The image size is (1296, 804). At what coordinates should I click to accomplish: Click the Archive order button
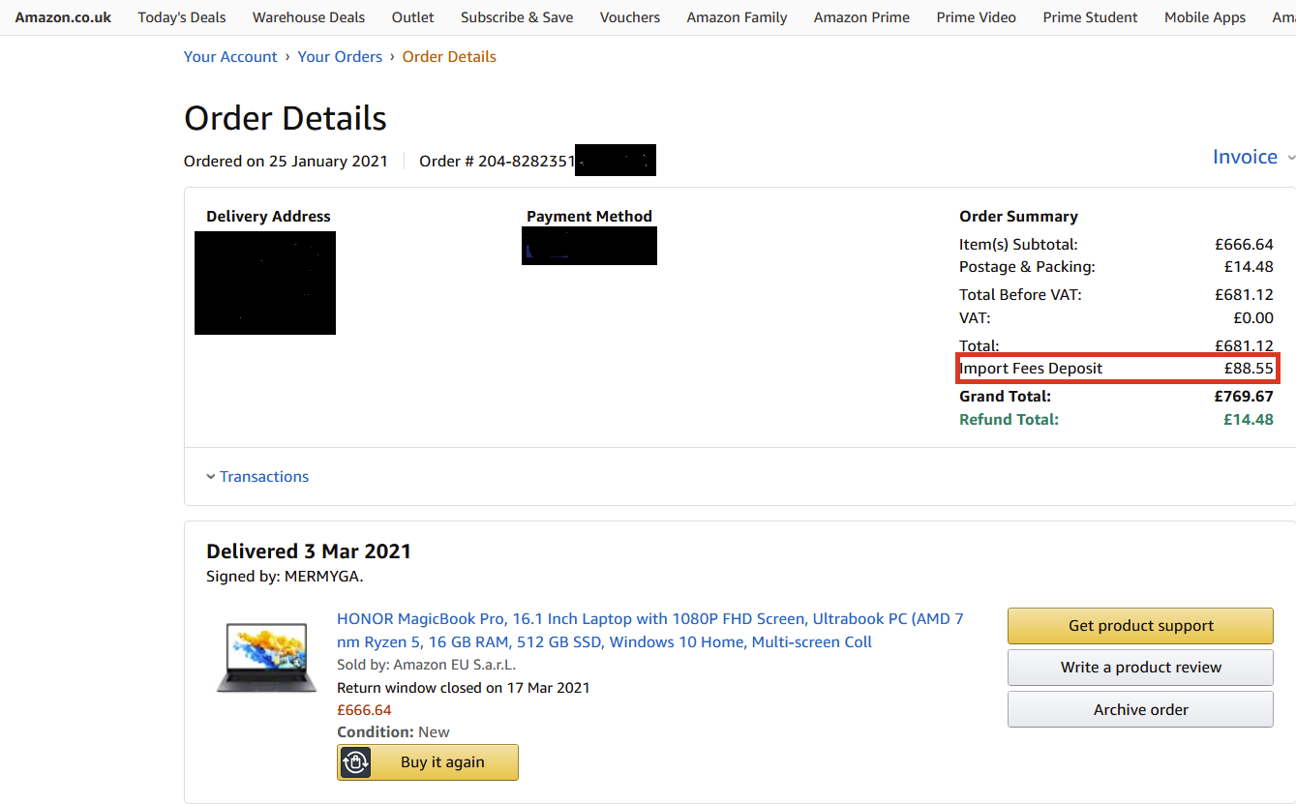click(1140, 709)
